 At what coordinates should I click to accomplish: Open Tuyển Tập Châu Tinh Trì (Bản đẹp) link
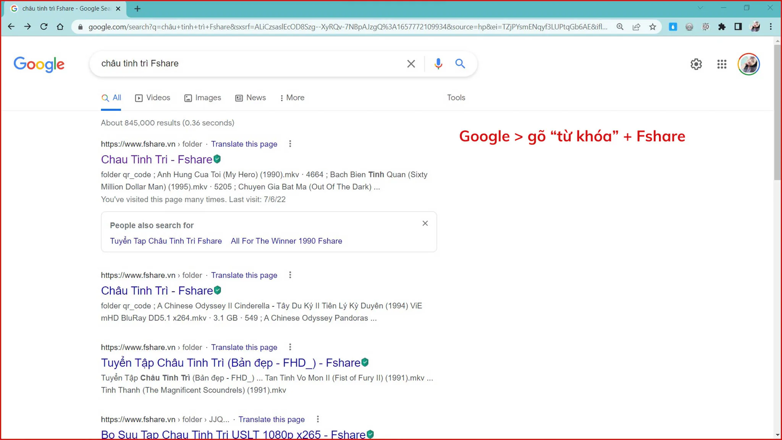231,363
